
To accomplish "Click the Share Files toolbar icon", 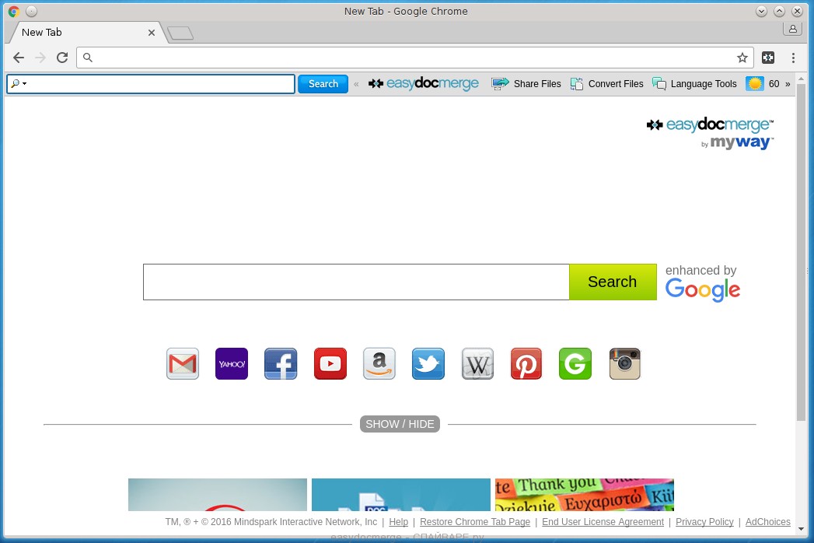I will pyautogui.click(x=526, y=83).
